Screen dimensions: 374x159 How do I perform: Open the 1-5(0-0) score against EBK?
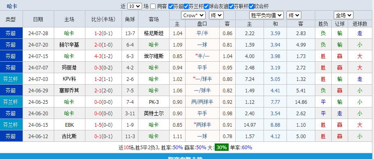point(103,125)
